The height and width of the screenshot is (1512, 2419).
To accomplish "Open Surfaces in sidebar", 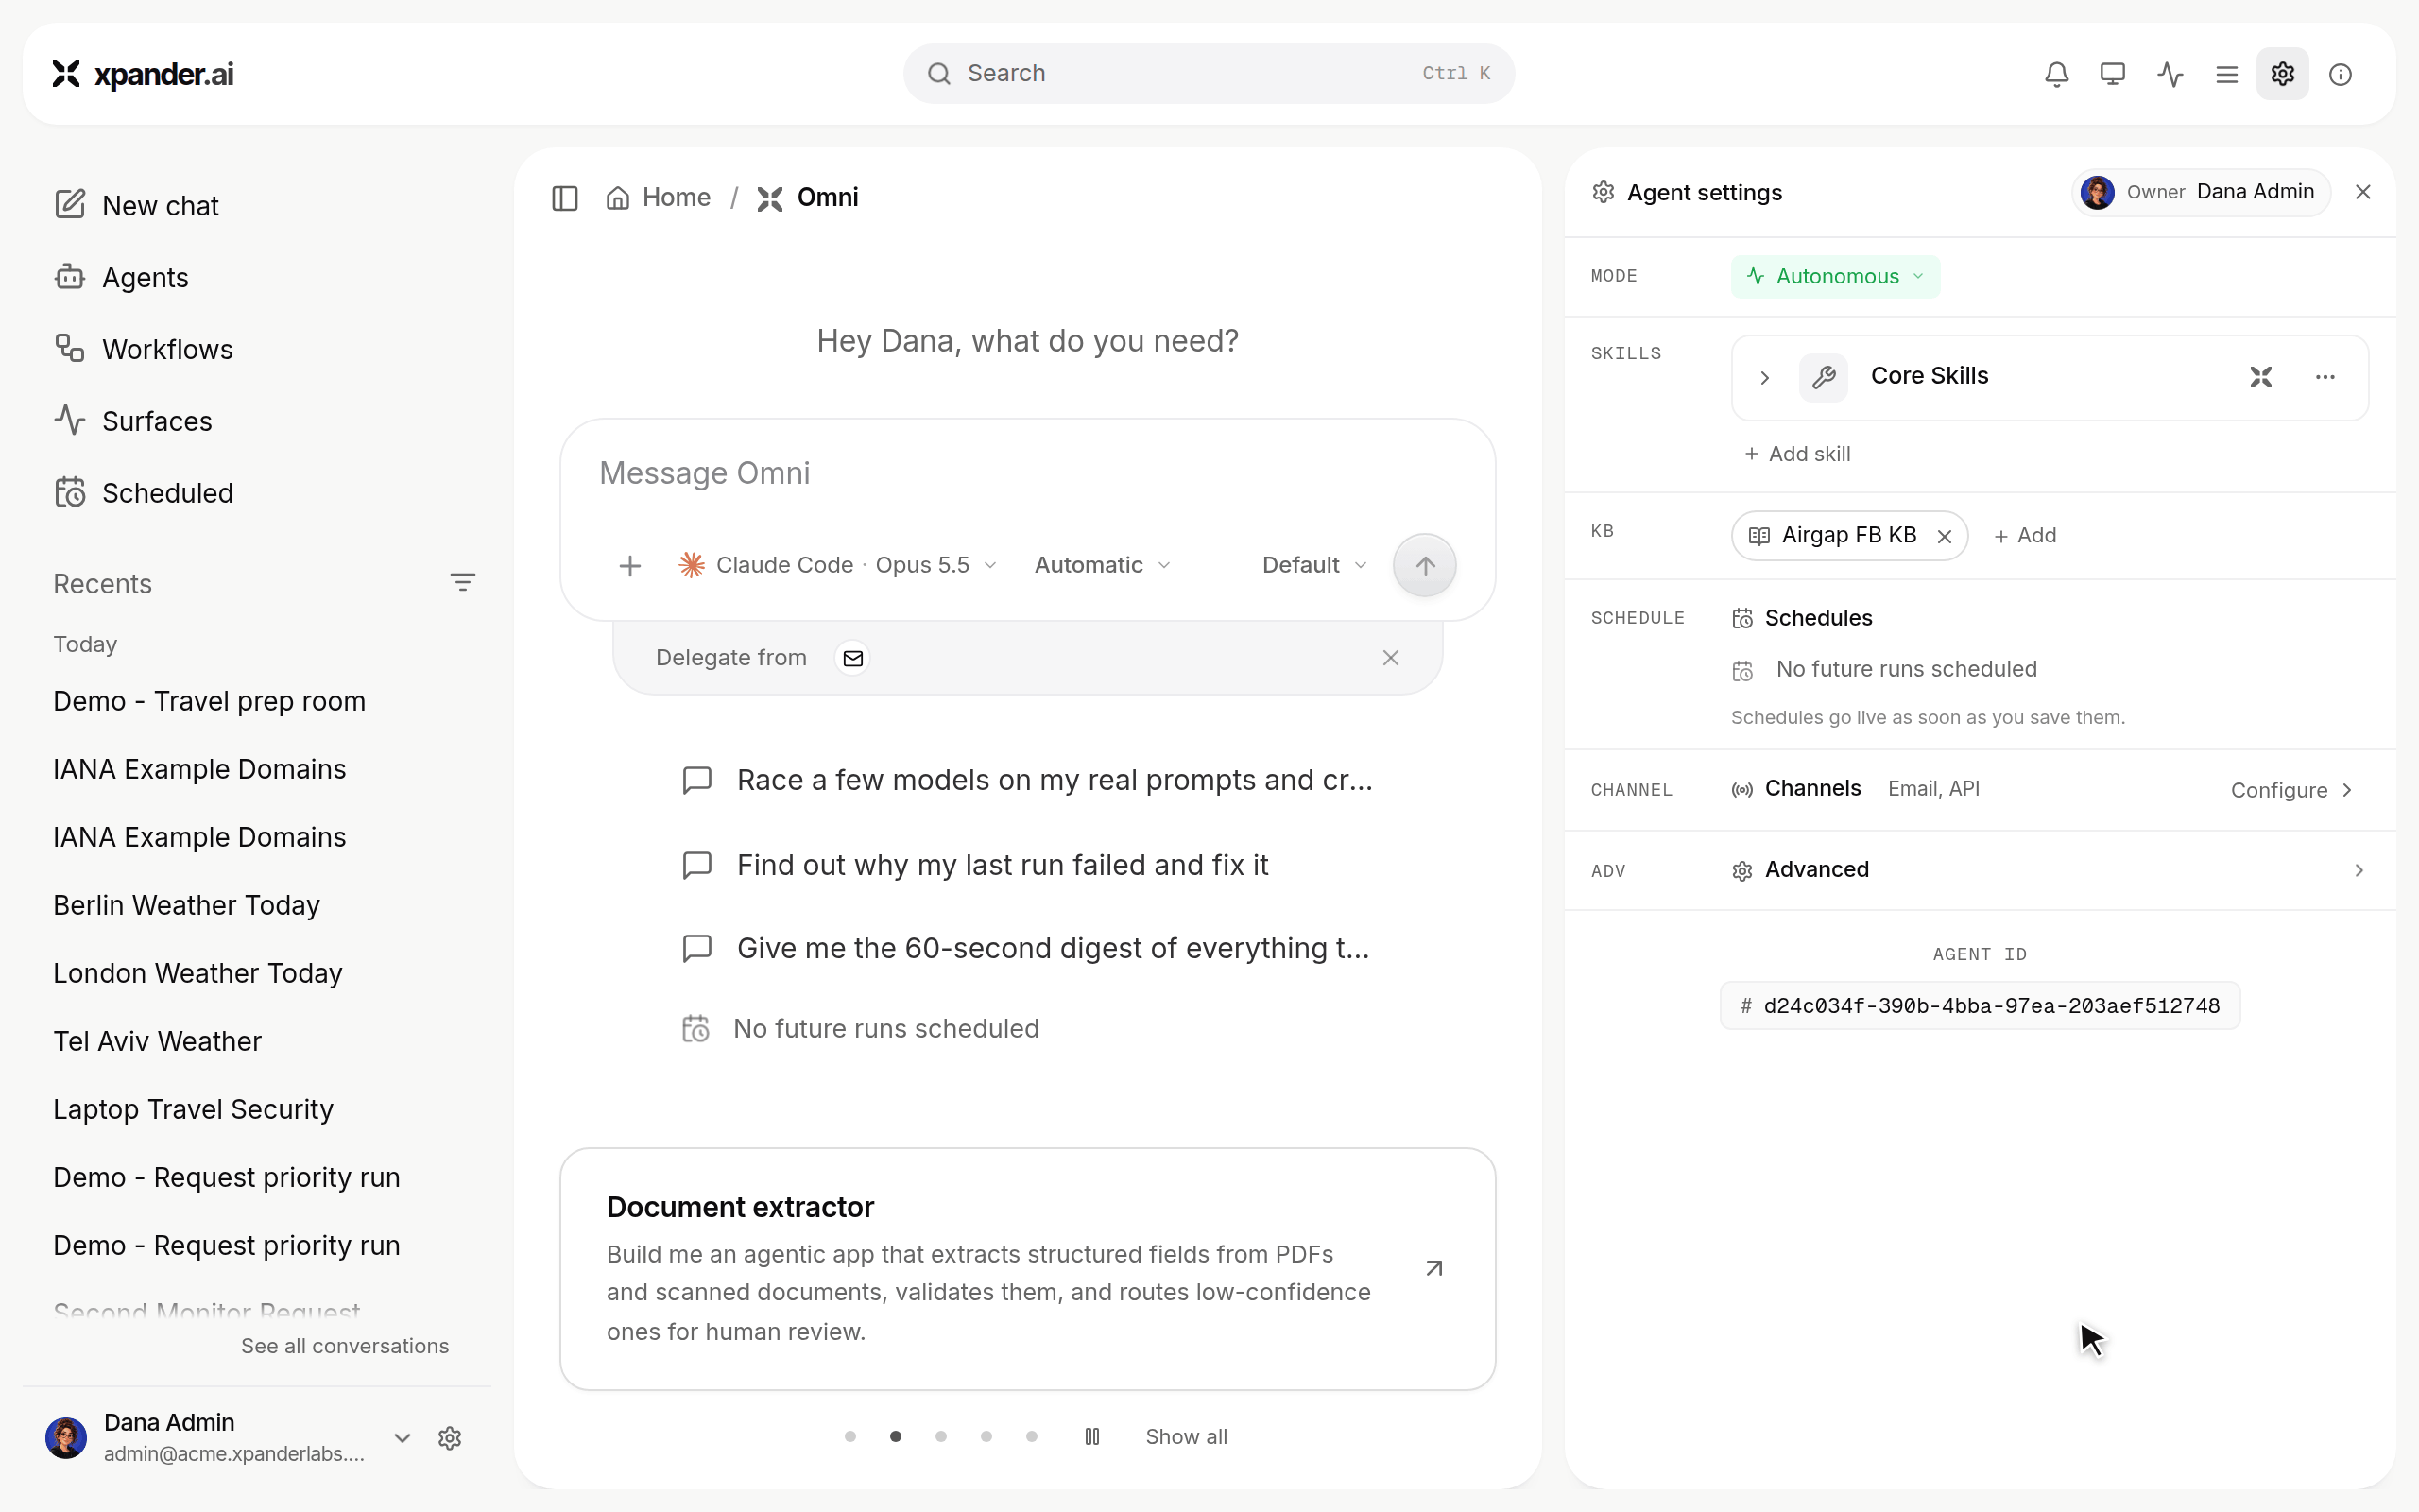I will (x=133, y=422).
